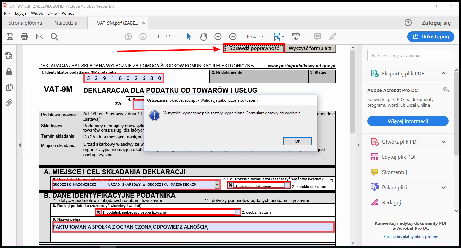Open the Okno menu

52,13
